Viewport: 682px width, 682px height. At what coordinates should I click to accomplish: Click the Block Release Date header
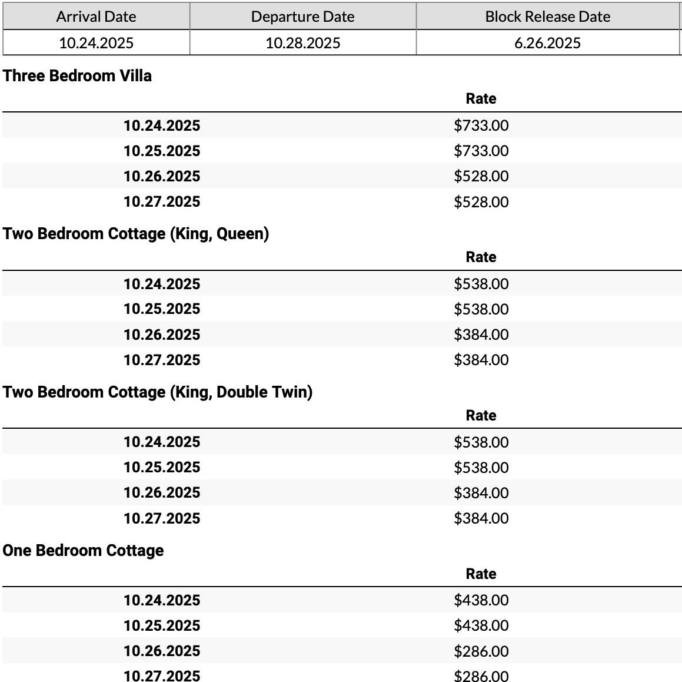pyautogui.click(x=547, y=16)
